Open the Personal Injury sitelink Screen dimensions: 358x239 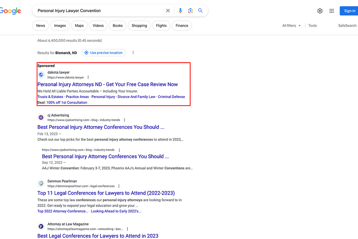[x=103, y=97]
